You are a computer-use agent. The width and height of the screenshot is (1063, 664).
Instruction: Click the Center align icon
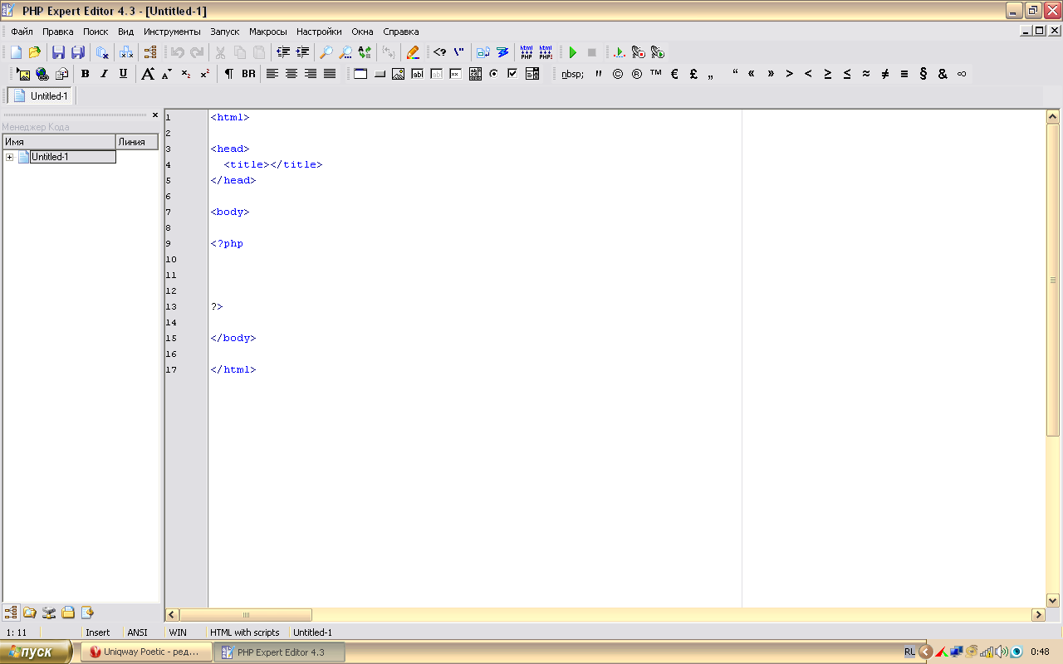pyautogui.click(x=291, y=74)
